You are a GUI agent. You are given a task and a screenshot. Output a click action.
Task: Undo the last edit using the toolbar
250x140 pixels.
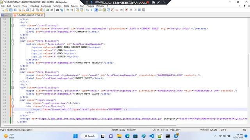pyautogui.click(x=48, y=10)
